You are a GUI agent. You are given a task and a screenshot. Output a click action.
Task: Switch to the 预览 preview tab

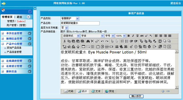click(110, 91)
